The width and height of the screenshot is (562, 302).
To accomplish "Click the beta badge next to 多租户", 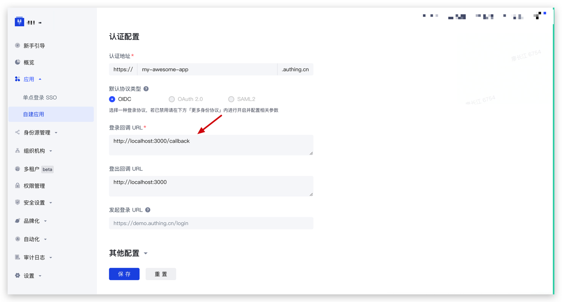I will click(x=47, y=169).
